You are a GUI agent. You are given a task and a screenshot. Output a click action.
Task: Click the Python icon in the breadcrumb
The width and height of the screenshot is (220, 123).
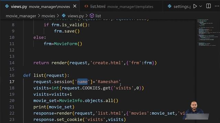pos(64,16)
